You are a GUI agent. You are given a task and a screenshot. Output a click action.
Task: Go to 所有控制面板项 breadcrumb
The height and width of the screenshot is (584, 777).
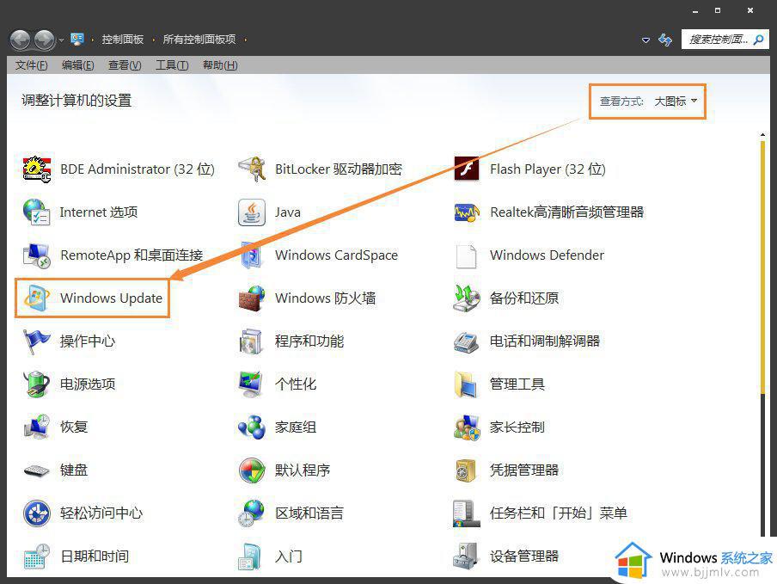click(x=199, y=40)
